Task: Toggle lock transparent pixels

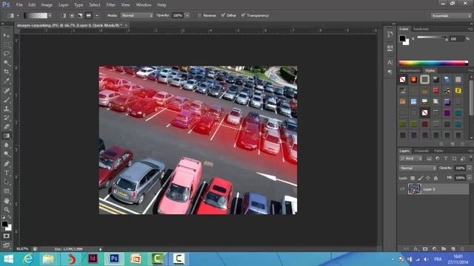Action: click(413, 178)
